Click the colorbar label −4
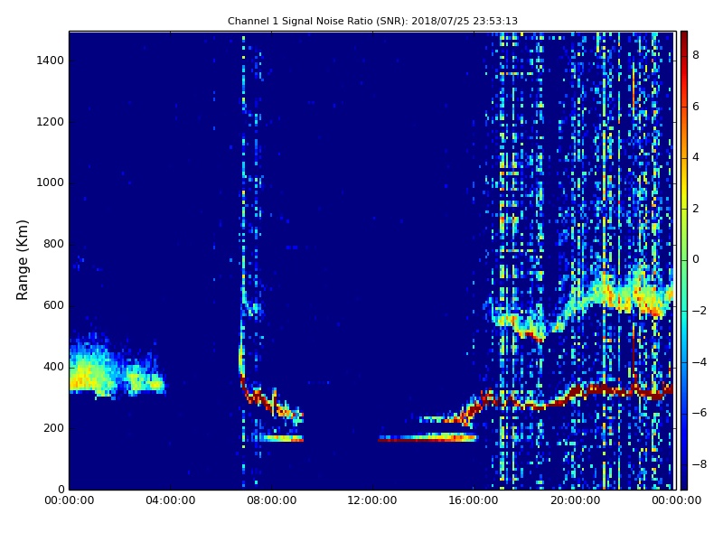Image resolution: width=723 pixels, height=542 pixels. tap(700, 362)
